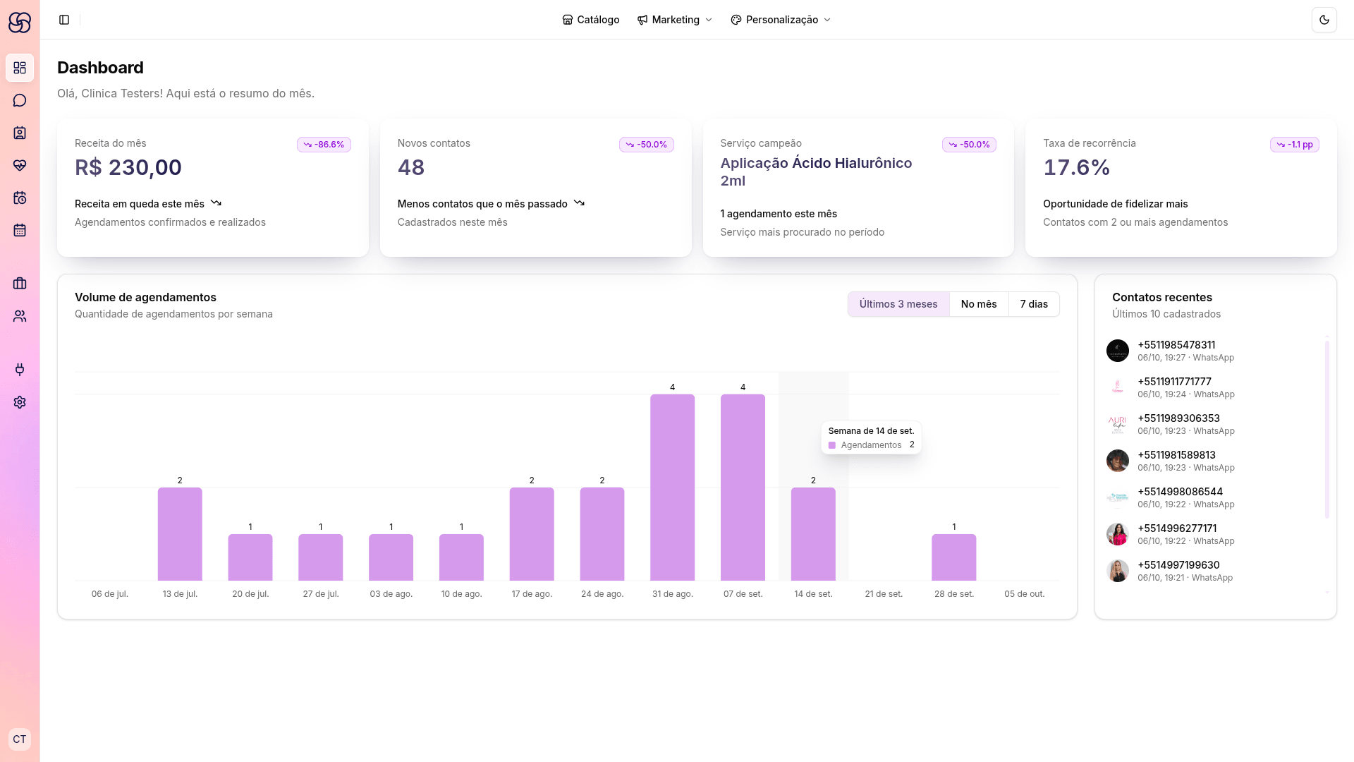Image resolution: width=1354 pixels, height=762 pixels.
Task: Select the Últimos 3 meses tab
Action: [898, 304]
